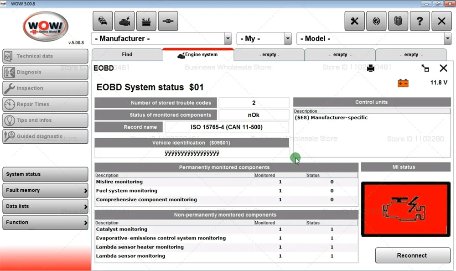Expand EOBD panel with the resize icon

425,68
